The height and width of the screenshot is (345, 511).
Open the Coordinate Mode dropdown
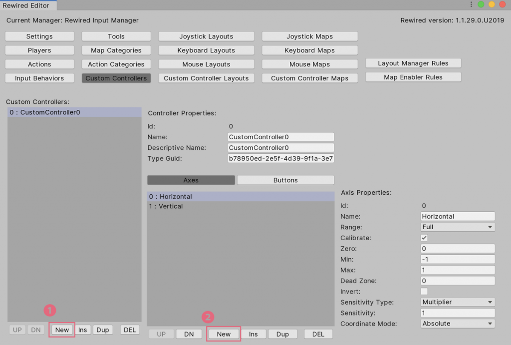point(458,324)
